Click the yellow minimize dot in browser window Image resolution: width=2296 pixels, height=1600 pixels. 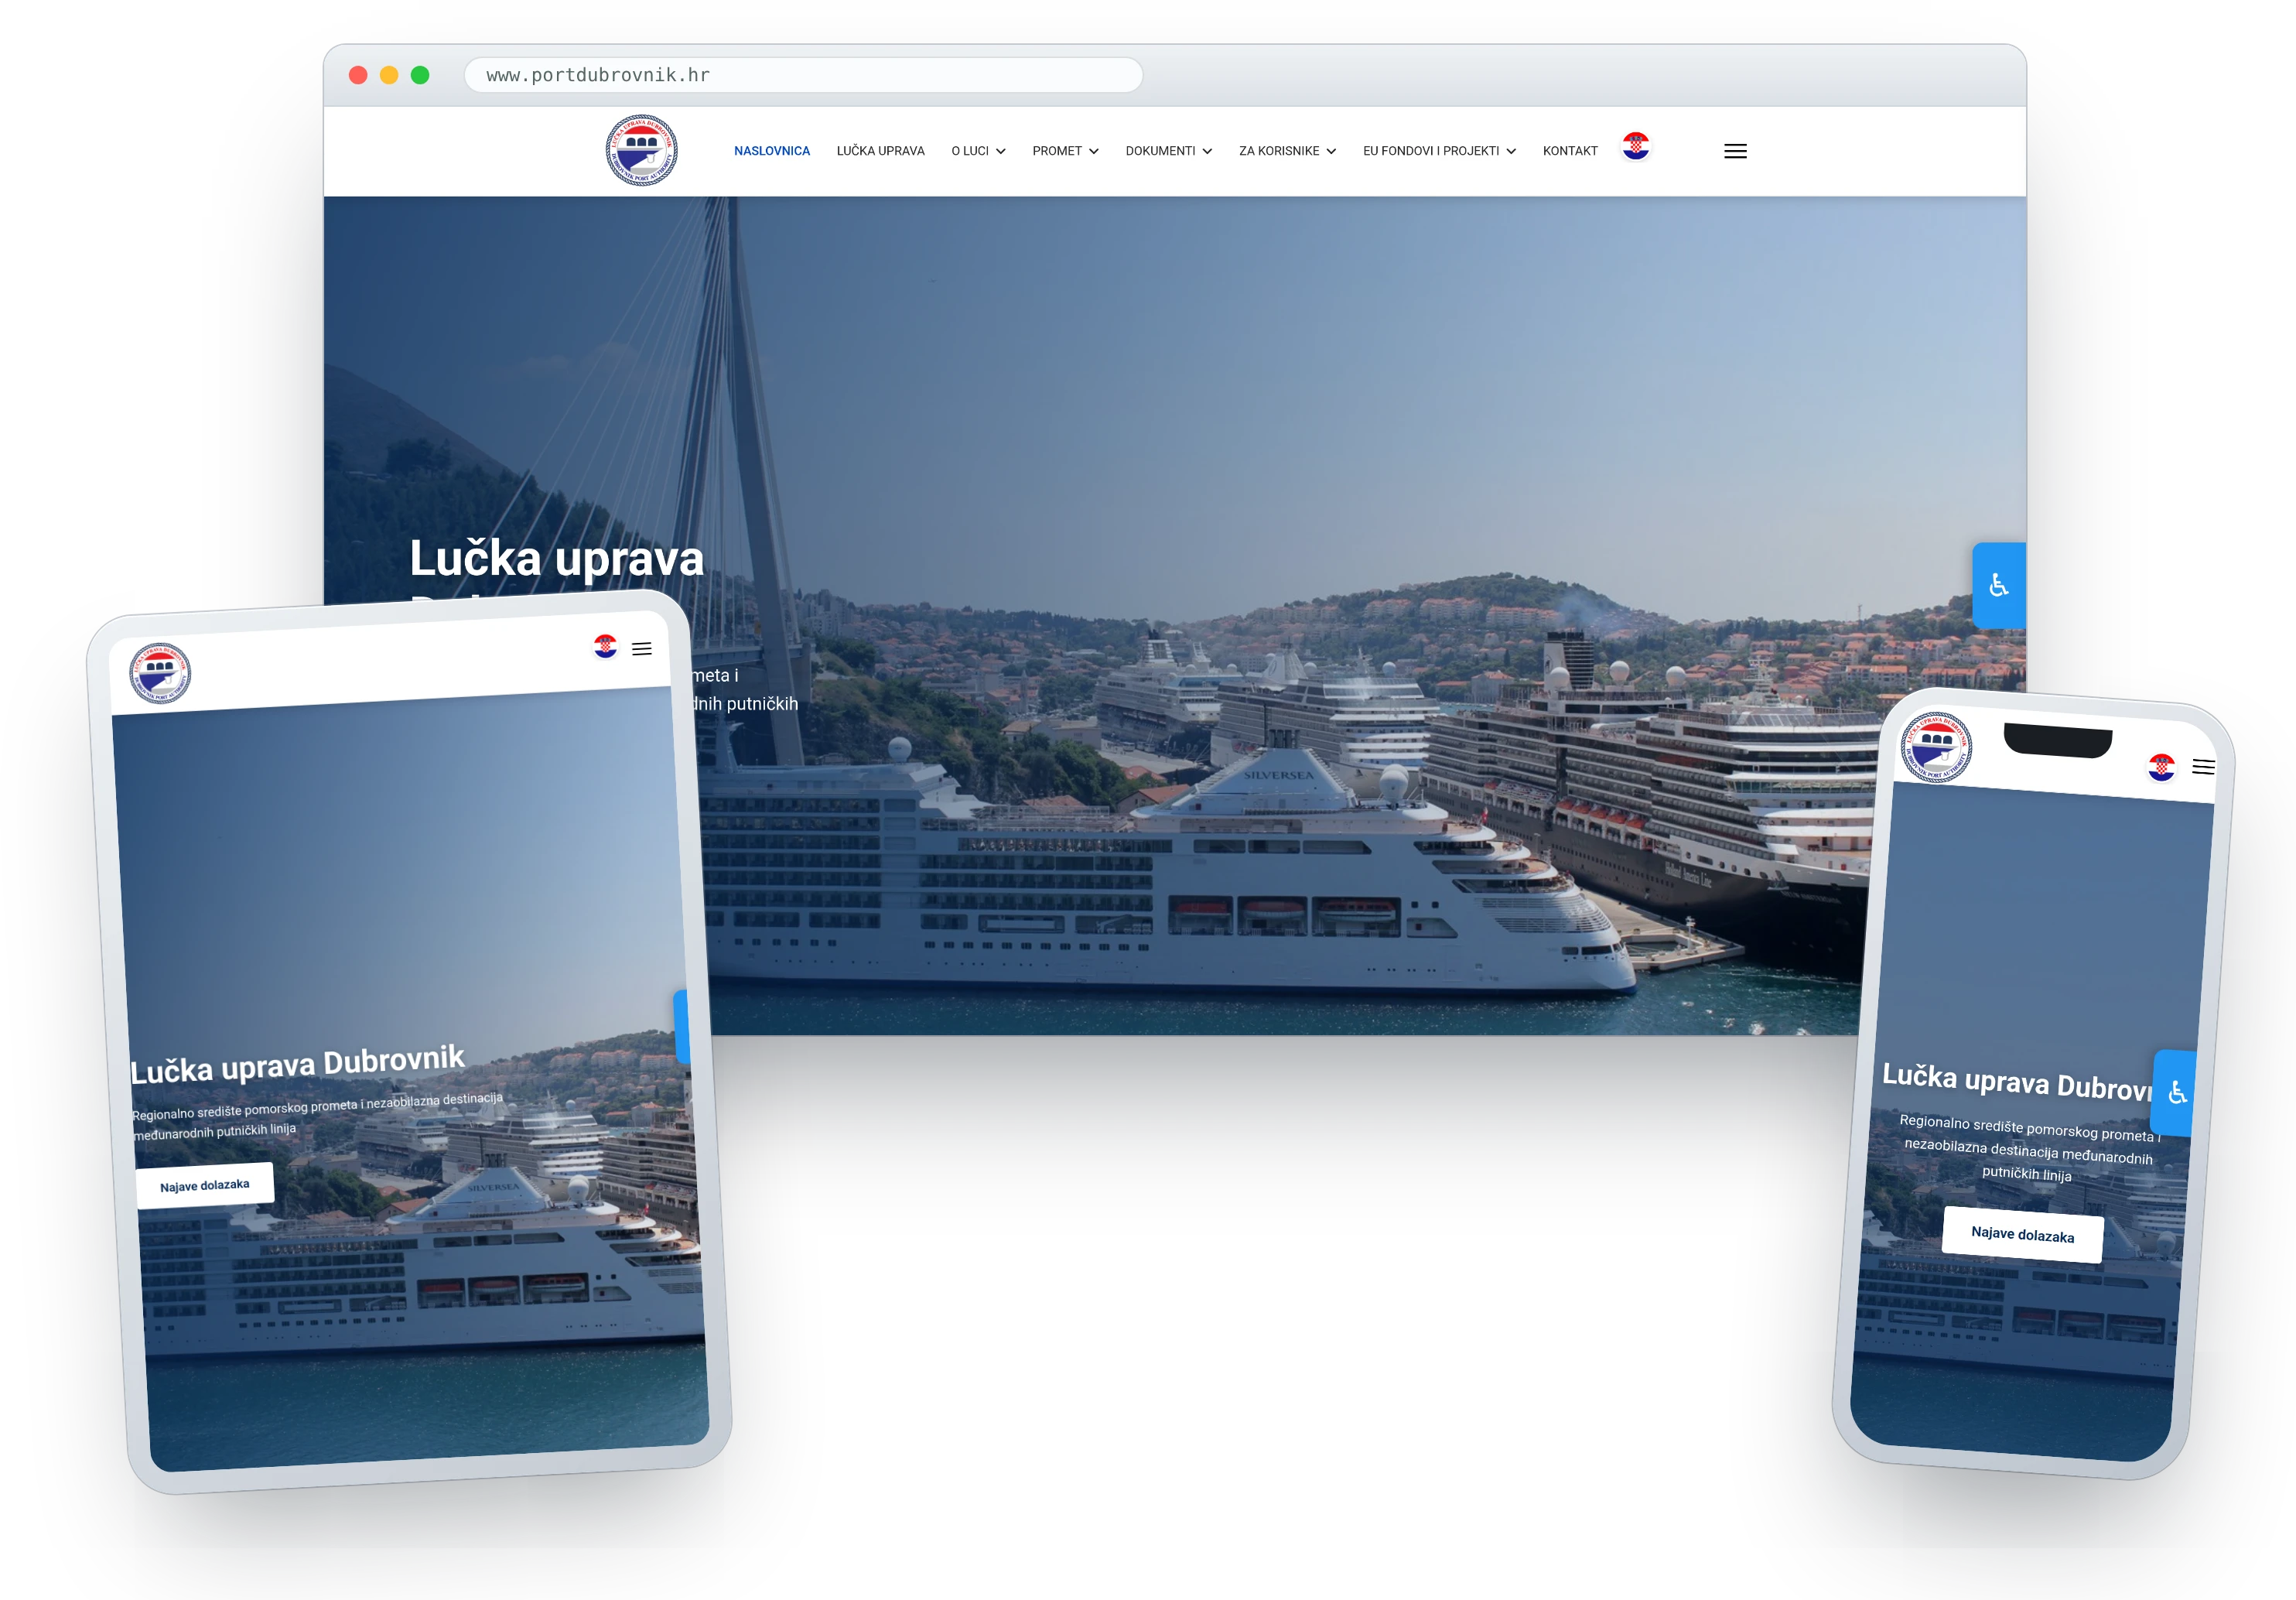coord(389,75)
